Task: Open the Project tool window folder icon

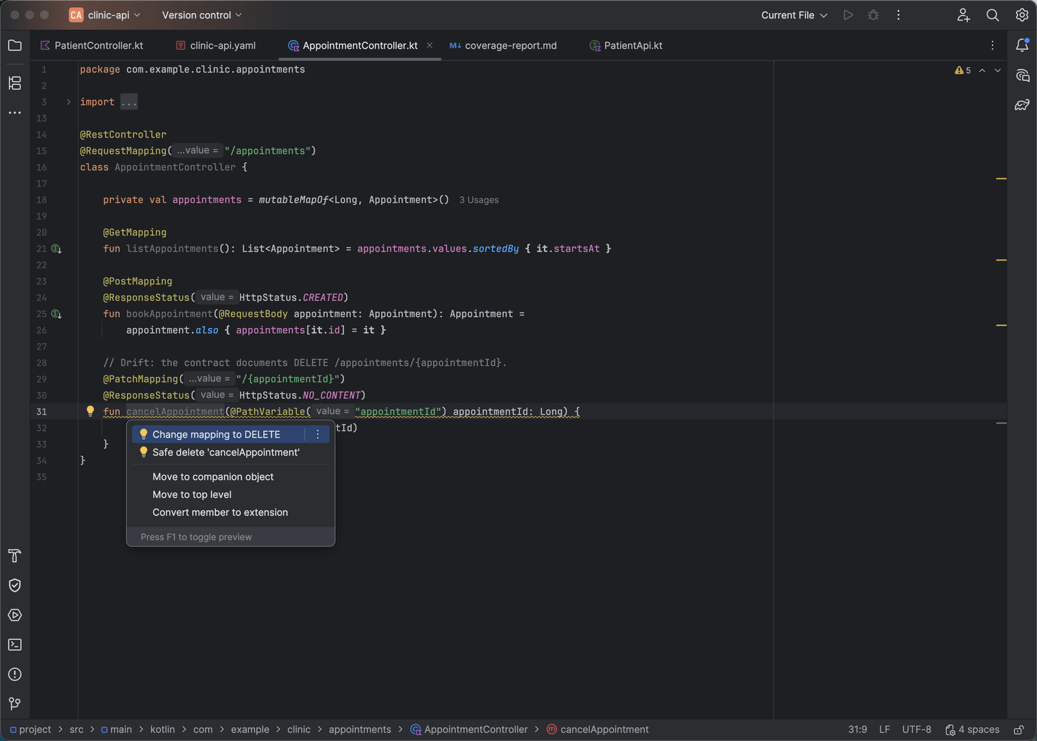Action: [x=15, y=45]
